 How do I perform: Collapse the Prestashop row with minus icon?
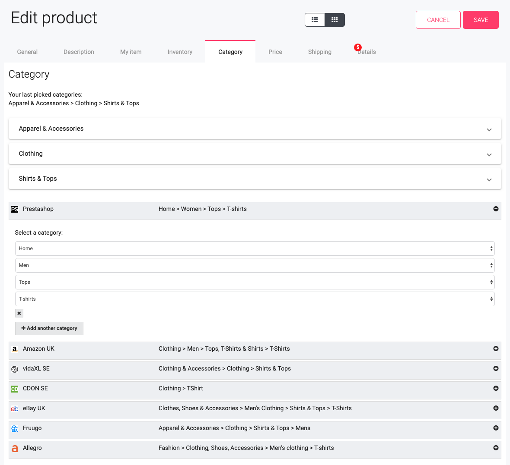[496, 209]
